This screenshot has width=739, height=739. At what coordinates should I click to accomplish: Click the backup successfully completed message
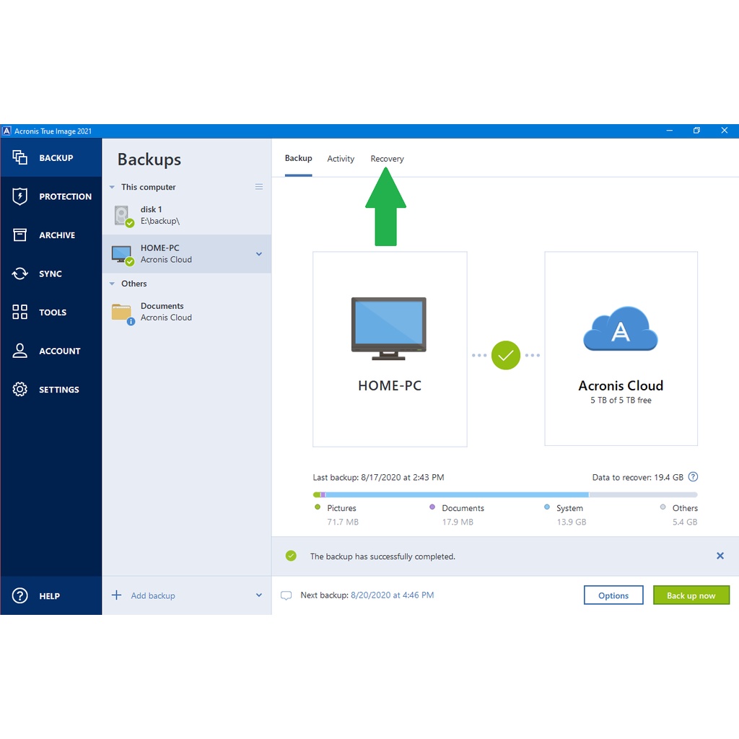pos(382,556)
